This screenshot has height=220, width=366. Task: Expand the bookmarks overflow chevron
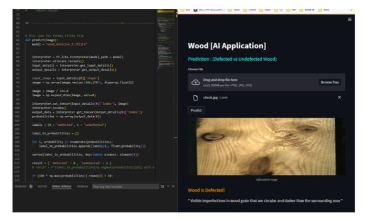[x=351, y=9]
